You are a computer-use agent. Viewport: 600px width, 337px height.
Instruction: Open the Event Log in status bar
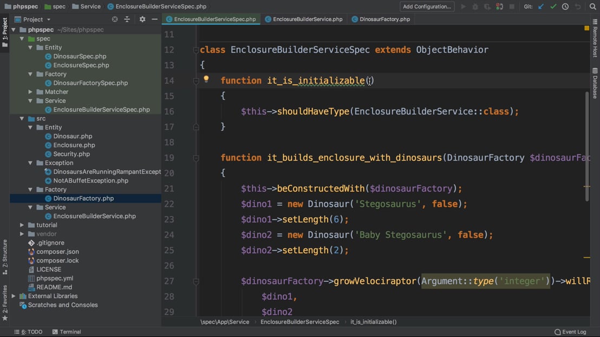570,332
